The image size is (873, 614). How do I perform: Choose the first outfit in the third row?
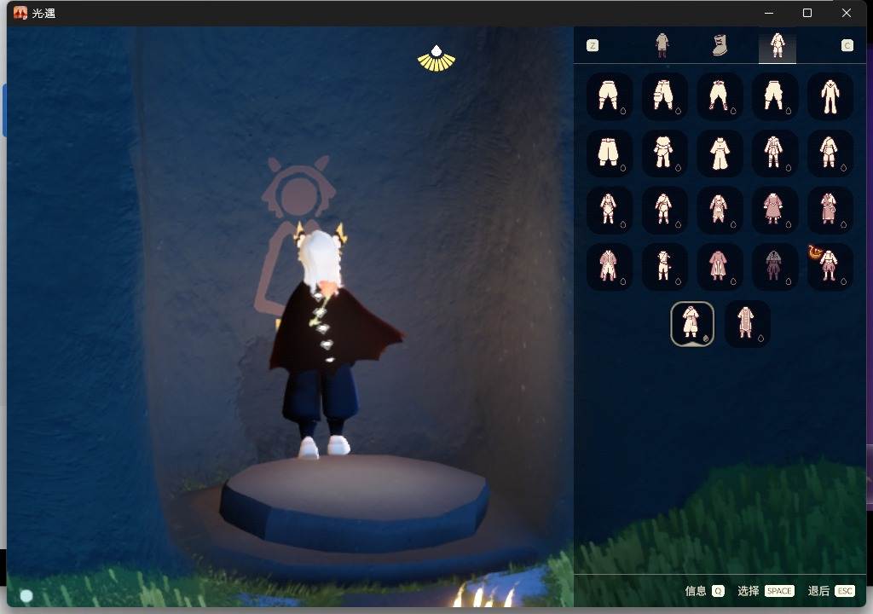click(609, 210)
